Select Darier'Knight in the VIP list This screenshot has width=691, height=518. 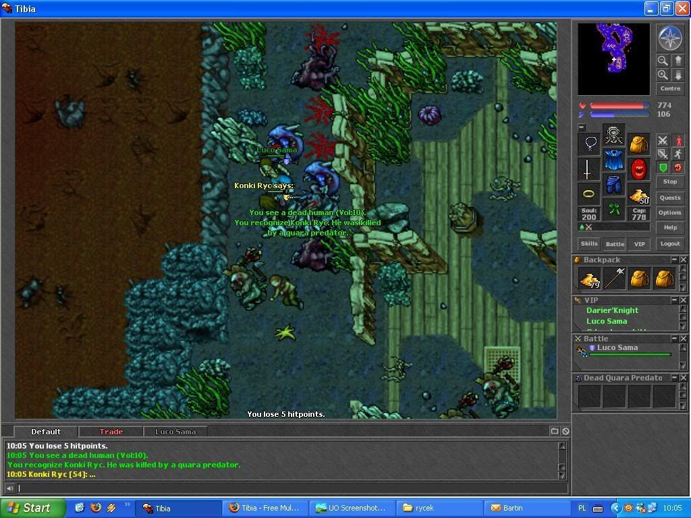click(x=612, y=310)
